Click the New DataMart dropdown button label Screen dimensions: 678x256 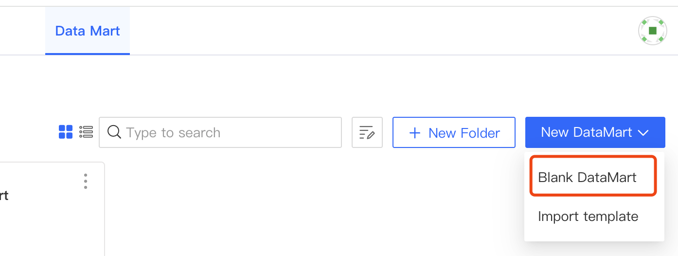coord(586,132)
